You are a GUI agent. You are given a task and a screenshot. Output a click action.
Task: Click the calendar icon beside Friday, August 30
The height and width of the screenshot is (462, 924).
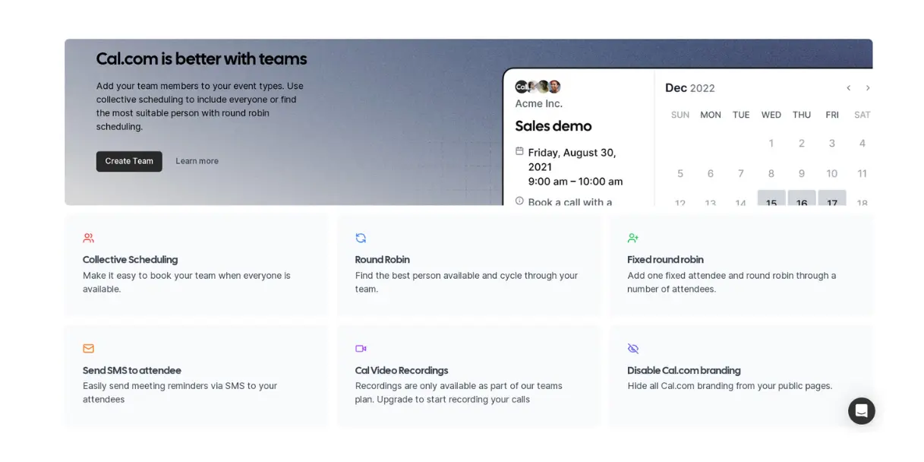pyautogui.click(x=519, y=151)
